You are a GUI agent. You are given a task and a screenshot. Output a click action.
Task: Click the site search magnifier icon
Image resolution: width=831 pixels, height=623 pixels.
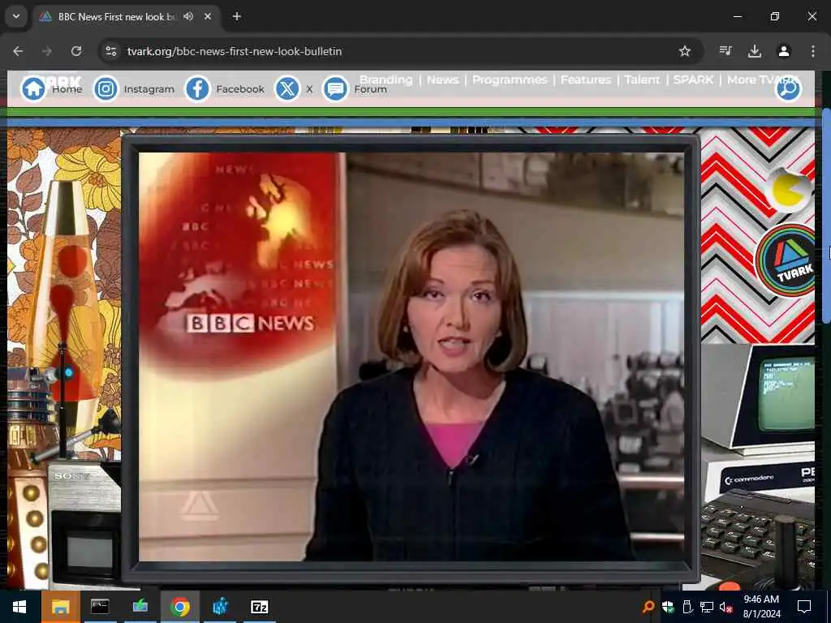tap(789, 88)
